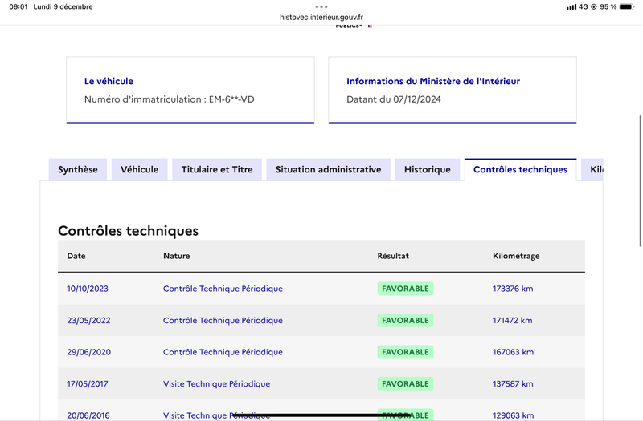Click "Informations du Ministère de l'Intérieur" heading
This screenshot has height=421, width=643.
(x=433, y=81)
